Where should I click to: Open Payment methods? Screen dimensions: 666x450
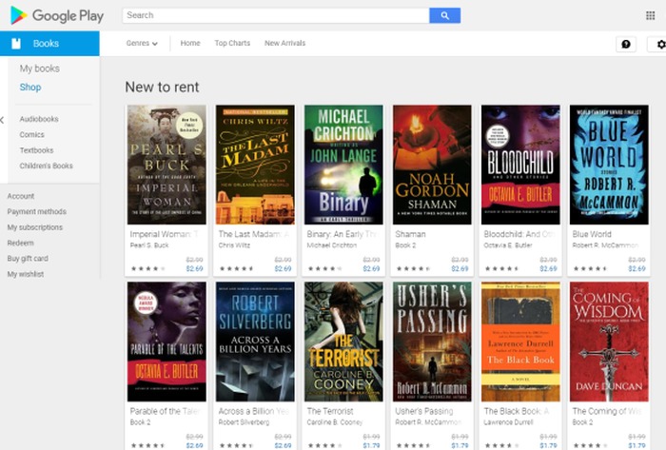coord(36,212)
